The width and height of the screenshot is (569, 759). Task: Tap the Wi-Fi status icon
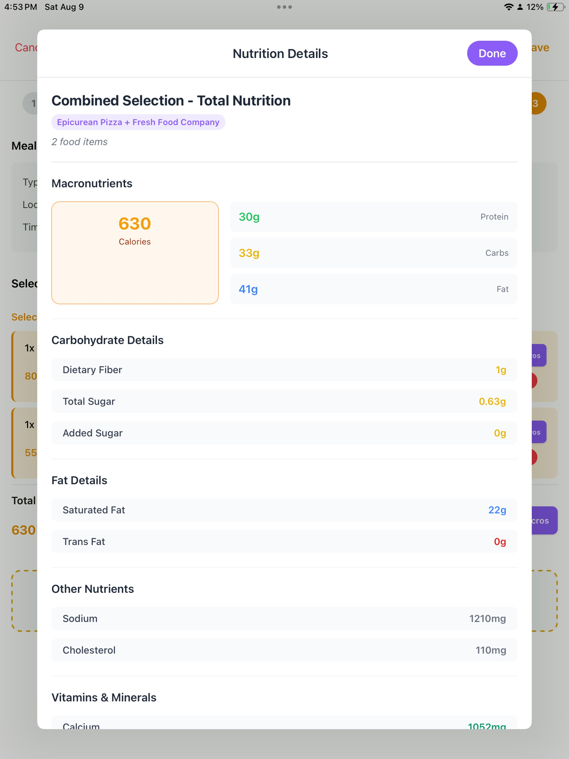coord(508,7)
